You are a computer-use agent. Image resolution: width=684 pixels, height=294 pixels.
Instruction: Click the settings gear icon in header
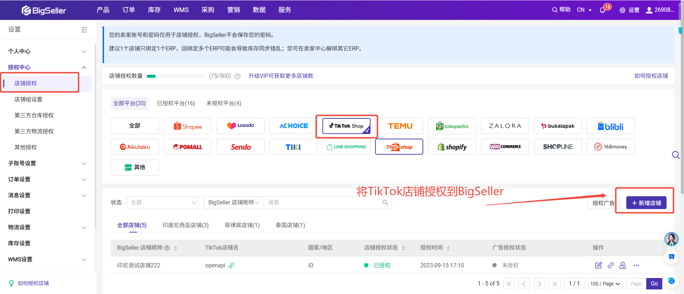click(622, 10)
